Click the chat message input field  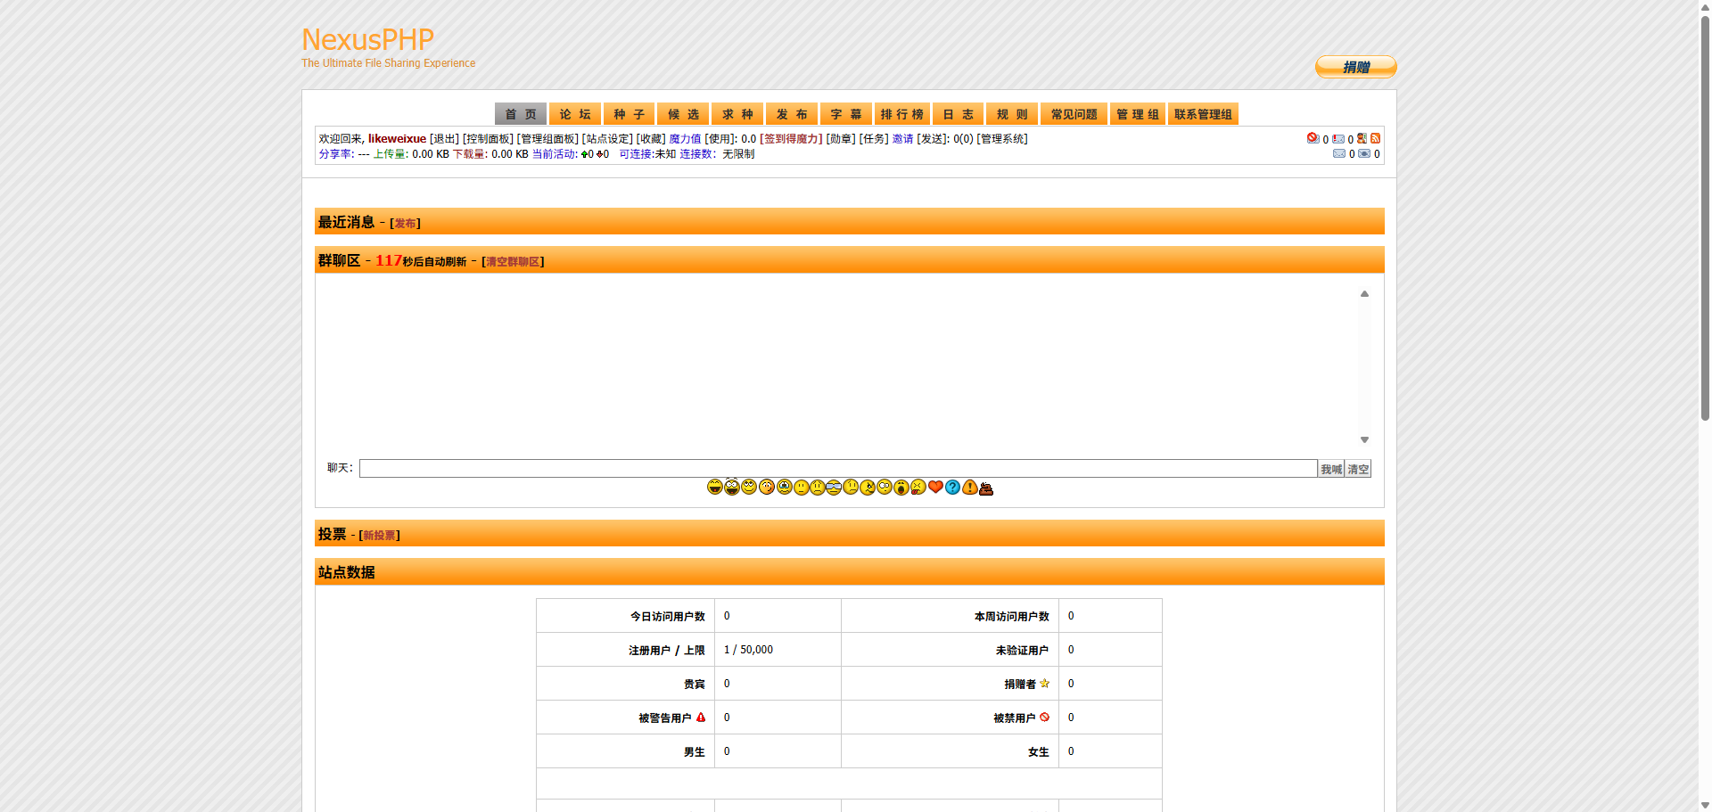(837, 469)
